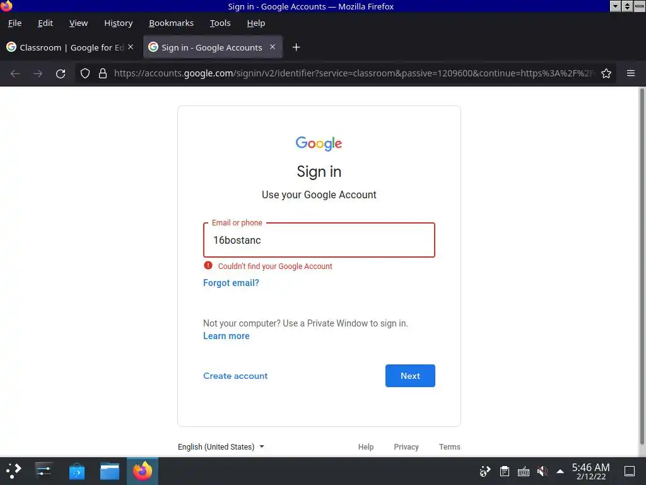Viewport: 646px width, 485px height.
Task: Open a new tab with plus icon
Action: 296,47
